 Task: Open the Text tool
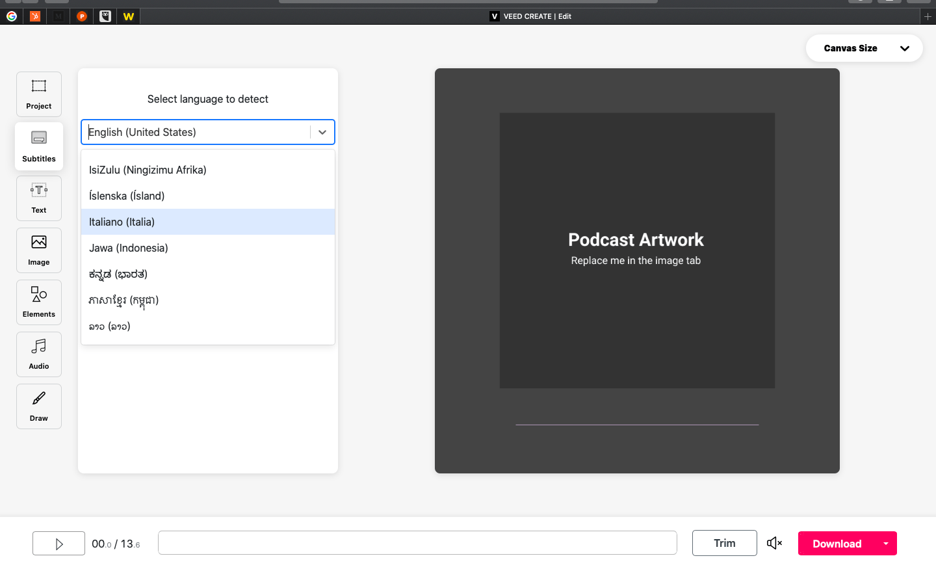tap(39, 198)
